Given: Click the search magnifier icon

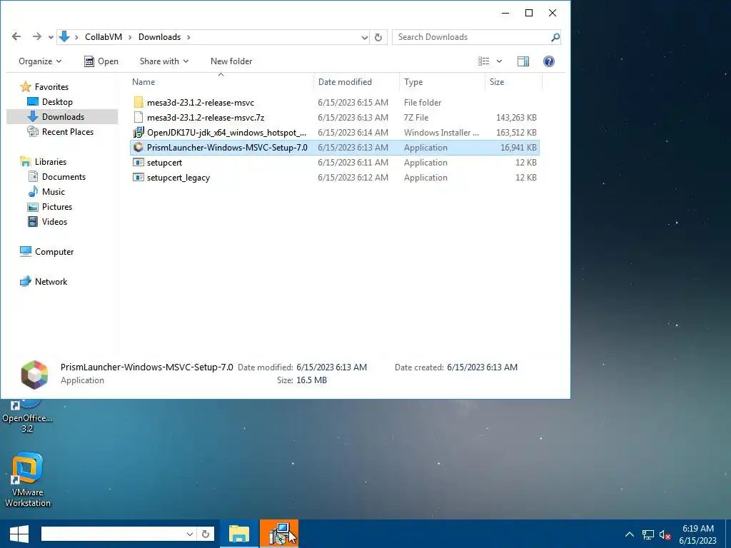Looking at the screenshot, I should click(x=555, y=37).
